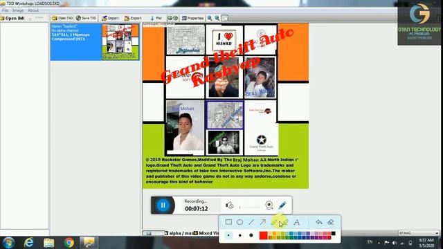The image size is (443, 249).
Task: Click the taskbar clock showing 6:57 AM
Action: click(x=426, y=243)
